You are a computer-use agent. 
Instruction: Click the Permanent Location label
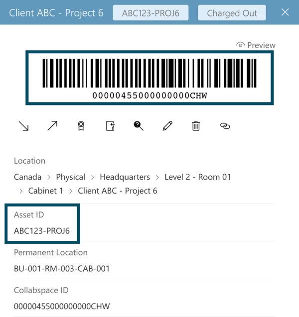coord(51,252)
